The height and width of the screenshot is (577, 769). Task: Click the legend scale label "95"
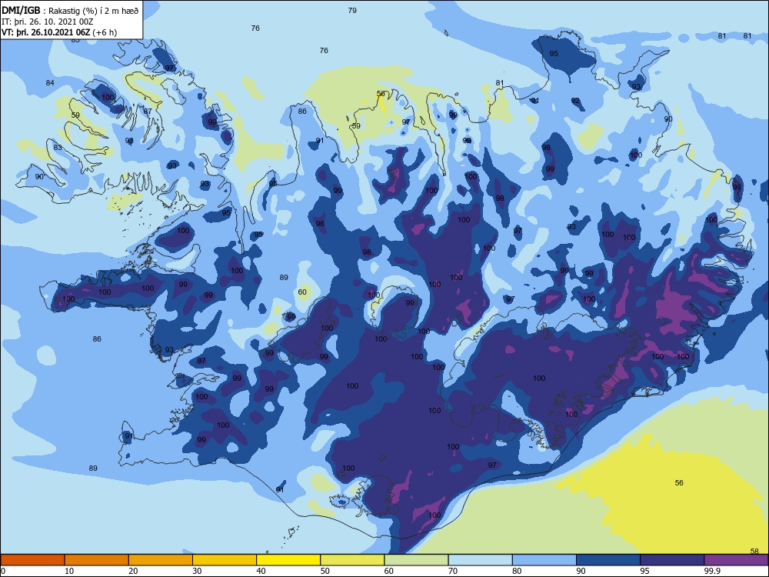pos(645,571)
